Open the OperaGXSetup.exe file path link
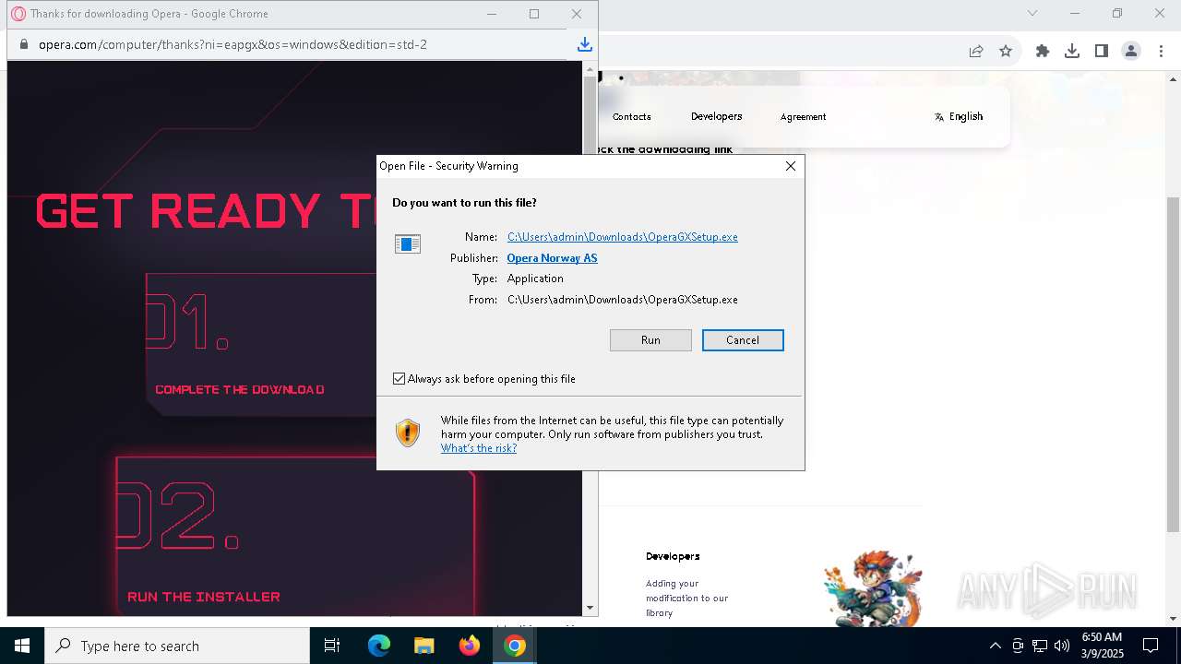The height and width of the screenshot is (664, 1181). [623, 237]
